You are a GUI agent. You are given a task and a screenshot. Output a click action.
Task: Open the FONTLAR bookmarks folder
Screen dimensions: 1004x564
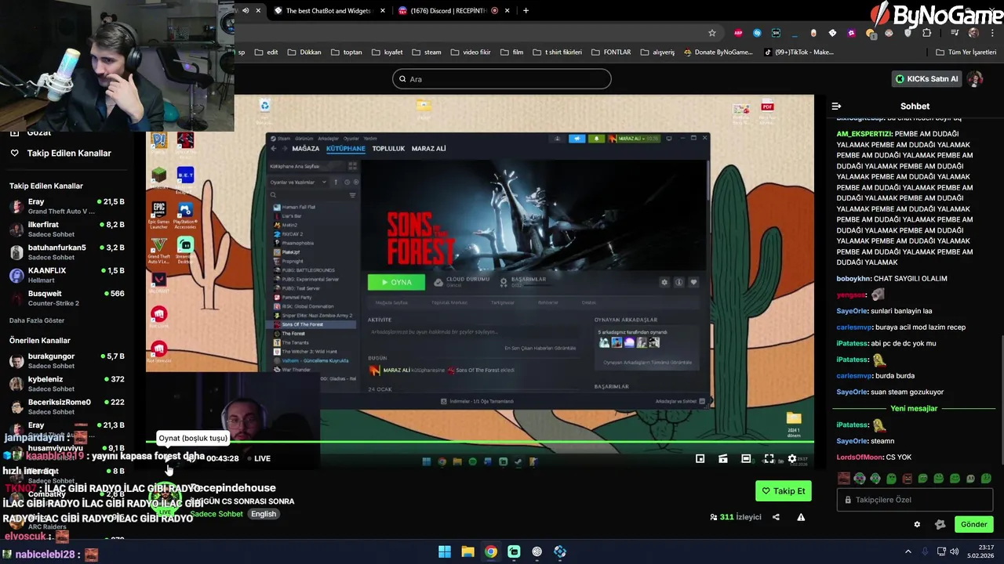pyautogui.click(x=611, y=52)
